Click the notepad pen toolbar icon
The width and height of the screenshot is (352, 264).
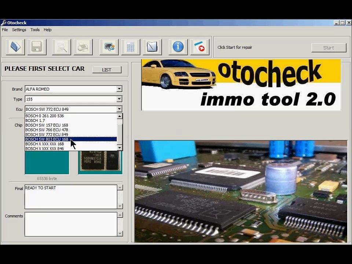[152, 47]
